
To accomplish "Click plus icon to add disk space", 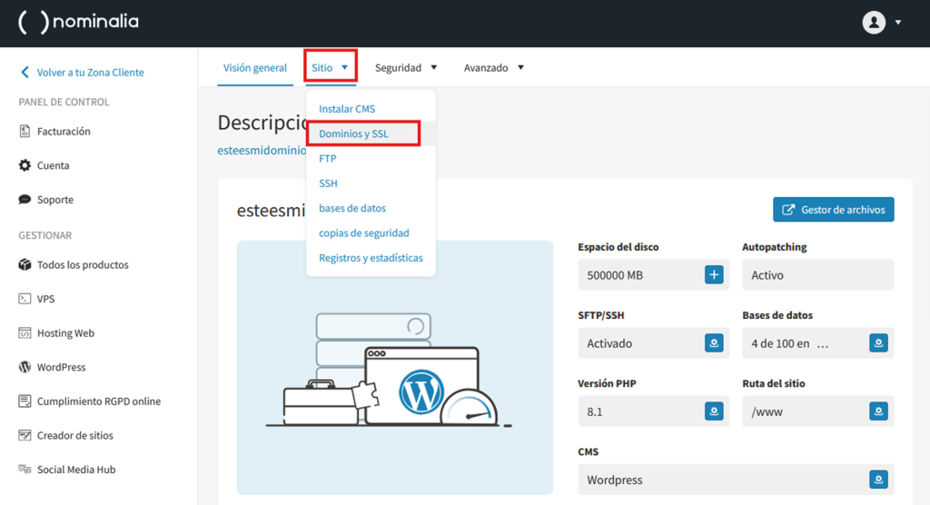I will pyautogui.click(x=714, y=275).
